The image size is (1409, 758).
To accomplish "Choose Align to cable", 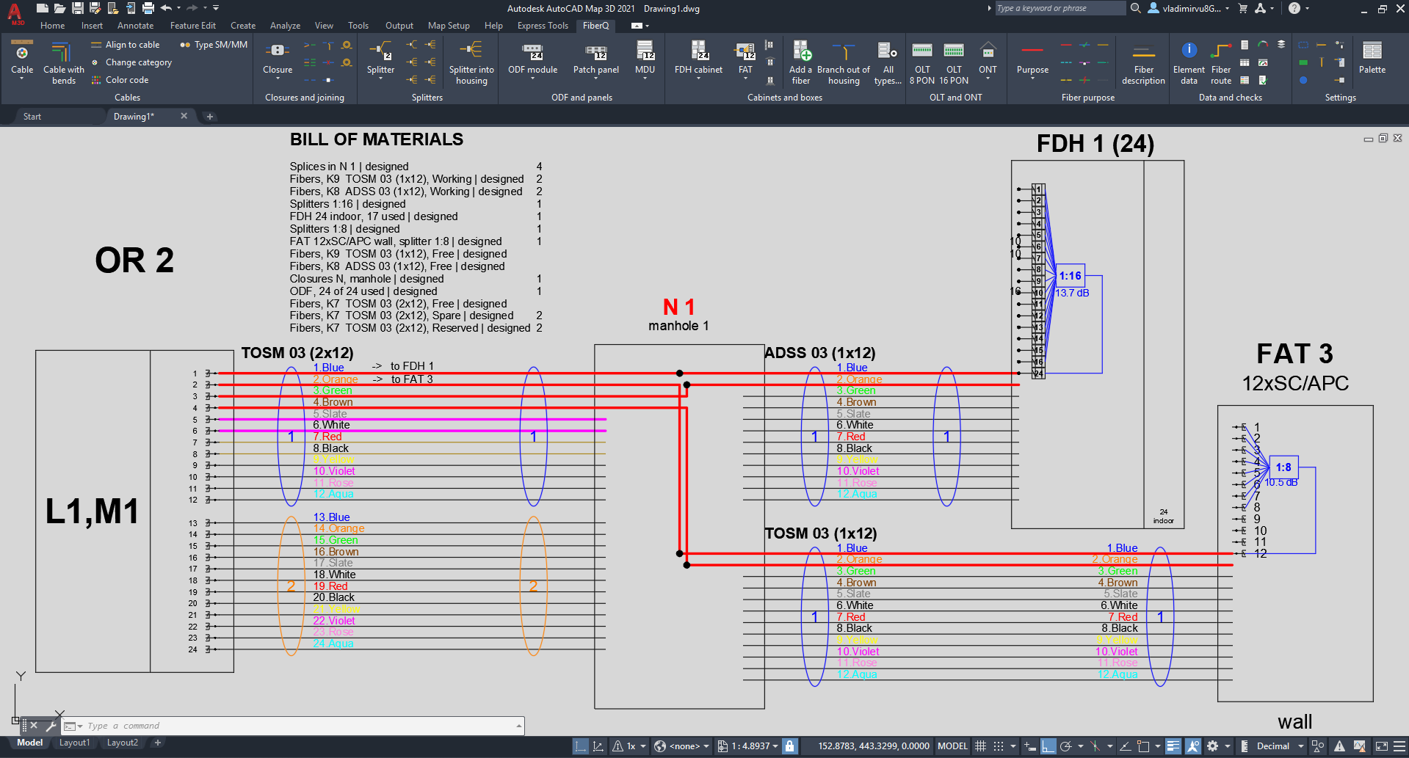I will click(x=125, y=45).
